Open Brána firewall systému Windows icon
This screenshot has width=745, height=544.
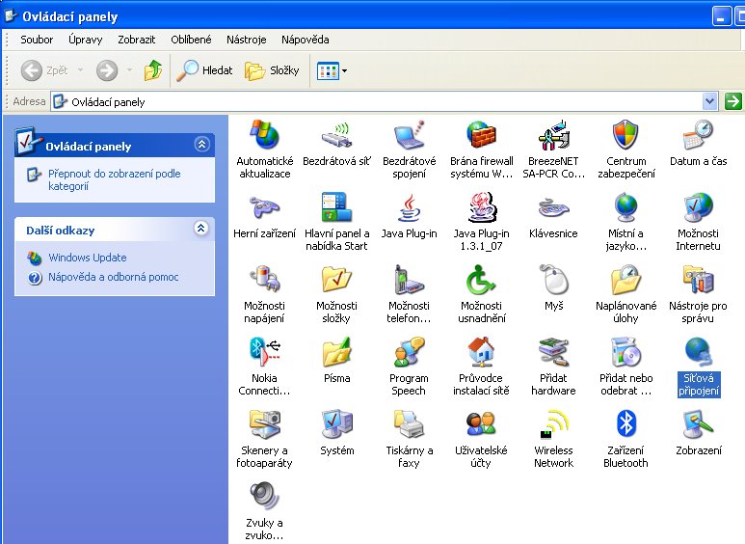(481, 136)
